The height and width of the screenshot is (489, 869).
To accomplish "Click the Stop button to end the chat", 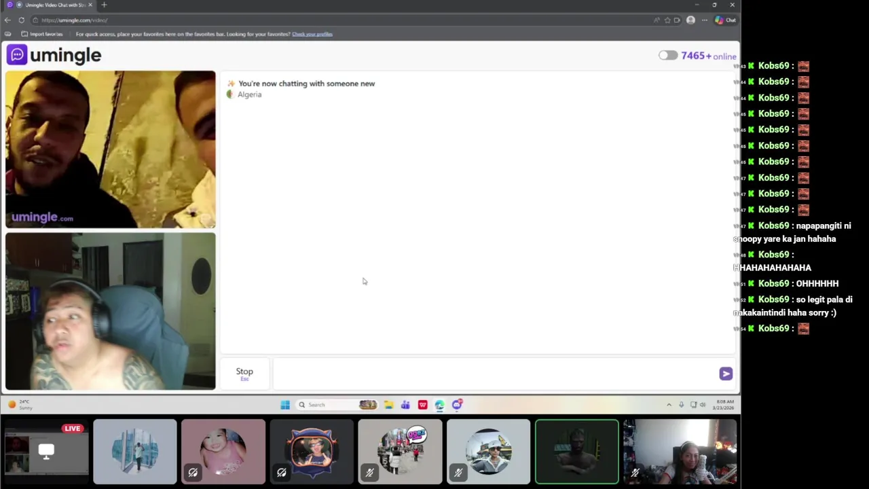I will pos(244,374).
